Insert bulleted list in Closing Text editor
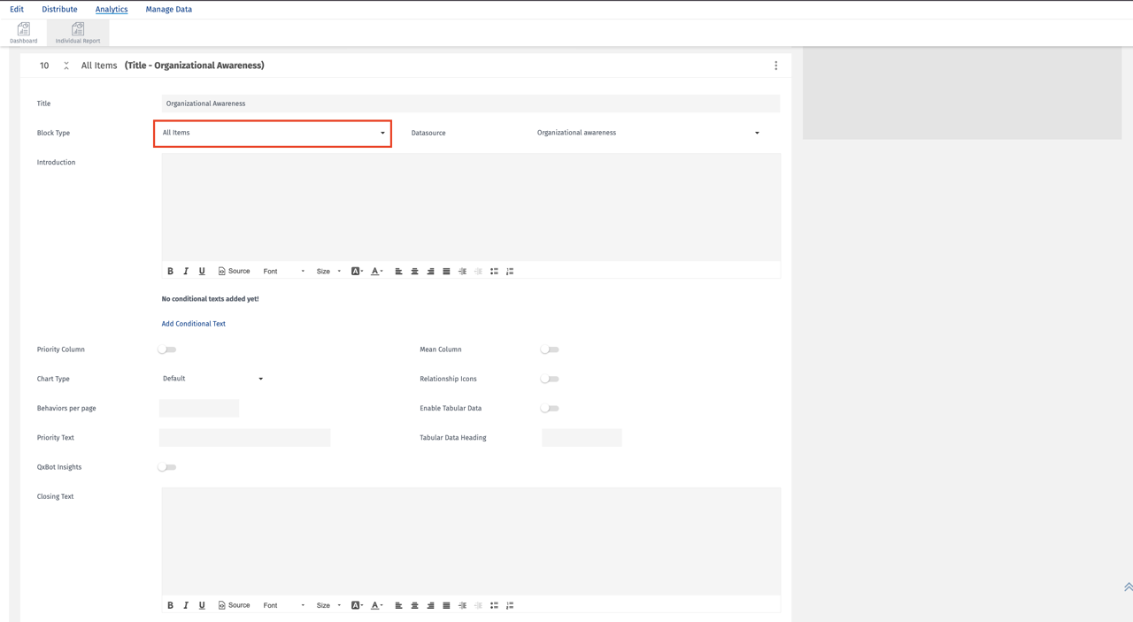This screenshot has height=622, width=1133. point(493,605)
